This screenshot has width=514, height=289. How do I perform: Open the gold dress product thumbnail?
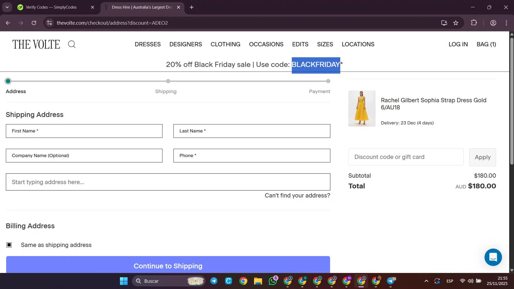tap(362, 109)
